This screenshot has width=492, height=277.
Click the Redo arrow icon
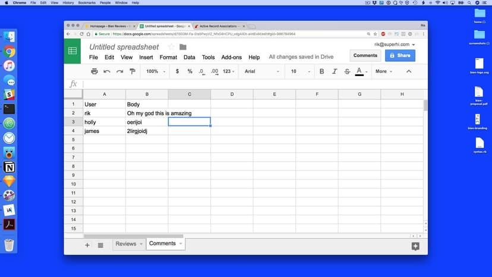(x=119, y=71)
